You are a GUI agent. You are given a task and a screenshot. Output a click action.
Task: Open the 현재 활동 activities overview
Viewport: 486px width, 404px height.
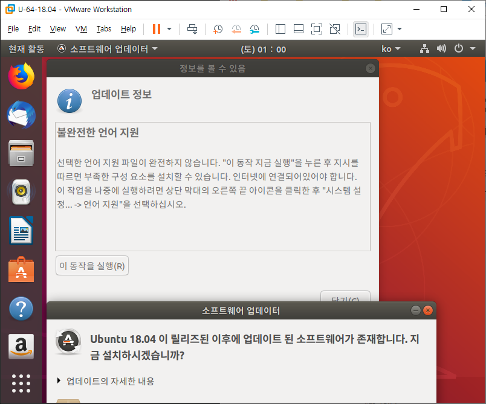click(x=27, y=49)
